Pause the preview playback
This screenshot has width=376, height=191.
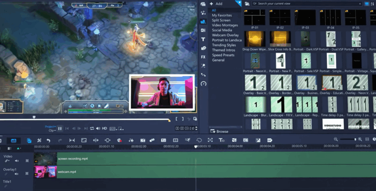click(x=60, y=129)
